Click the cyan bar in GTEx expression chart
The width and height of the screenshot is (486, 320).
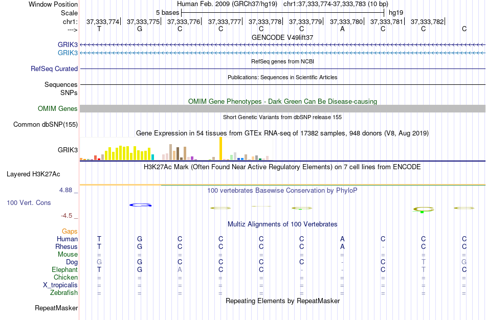152,157
